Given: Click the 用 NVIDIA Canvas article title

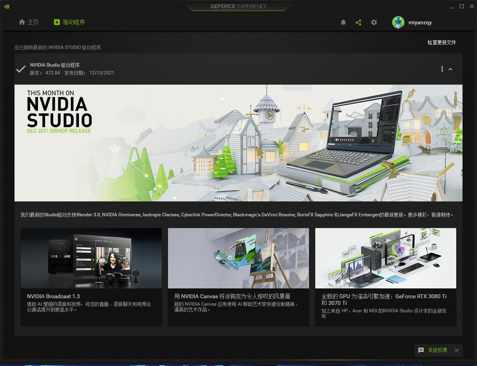Looking at the screenshot, I should coord(232,296).
